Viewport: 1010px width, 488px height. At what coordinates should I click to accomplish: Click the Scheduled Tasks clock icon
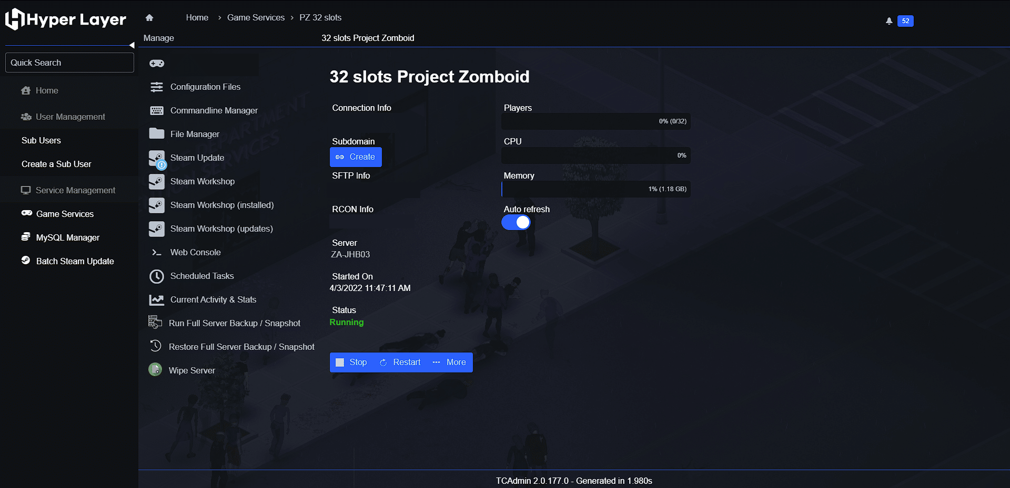click(x=157, y=276)
